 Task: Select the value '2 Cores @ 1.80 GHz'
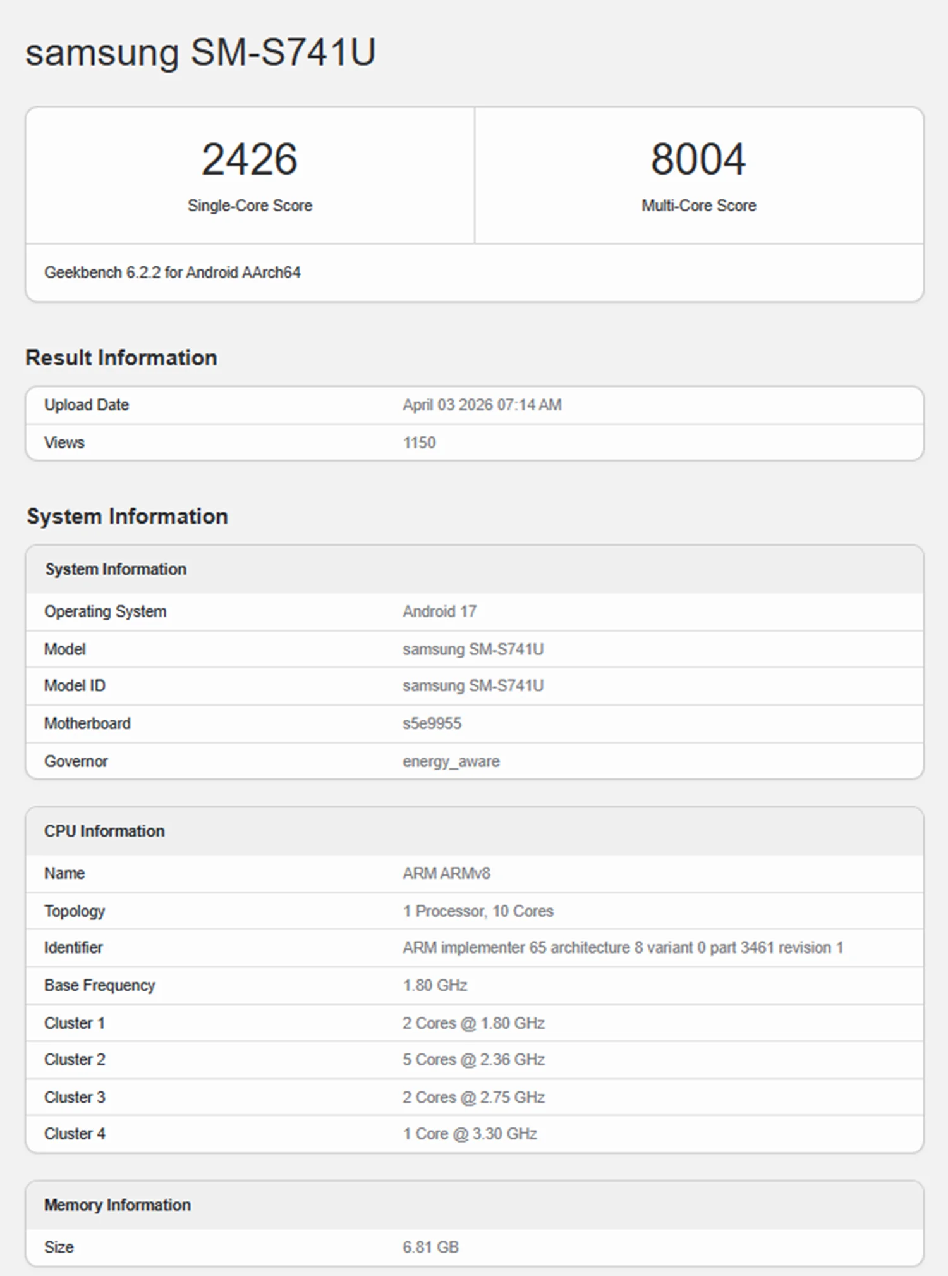(474, 1023)
